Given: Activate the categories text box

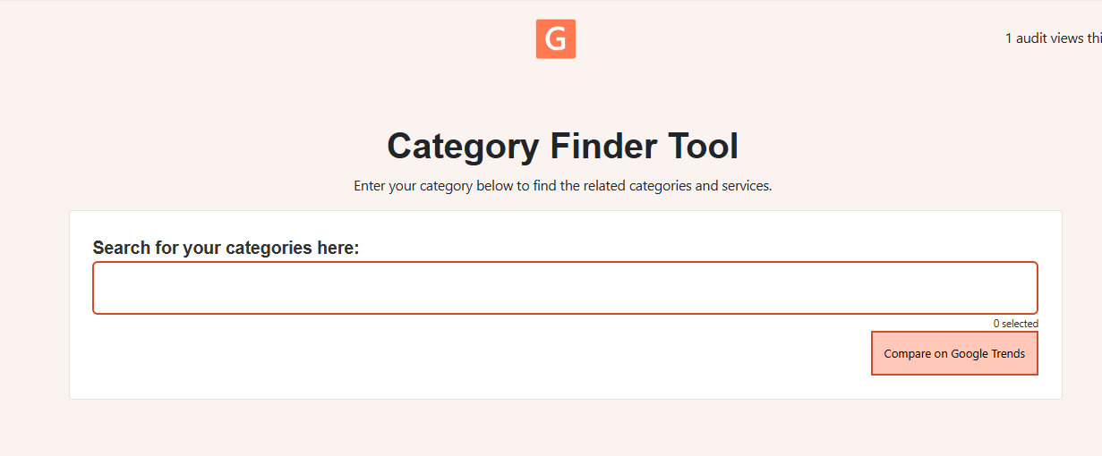Looking at the screenshot, I should (x=565, y=288).
